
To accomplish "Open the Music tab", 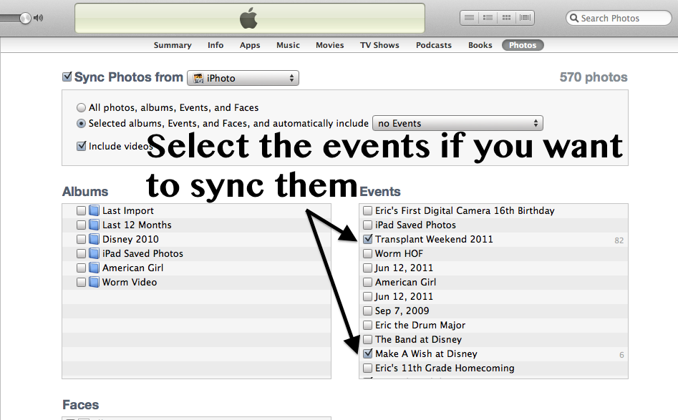I will point(288,45).
